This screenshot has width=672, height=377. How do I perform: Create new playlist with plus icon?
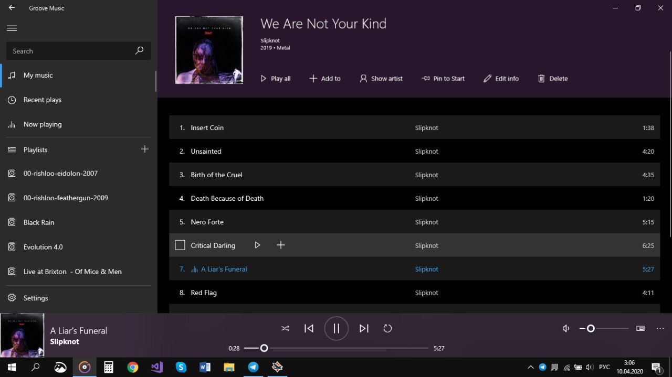coord(145,149)
